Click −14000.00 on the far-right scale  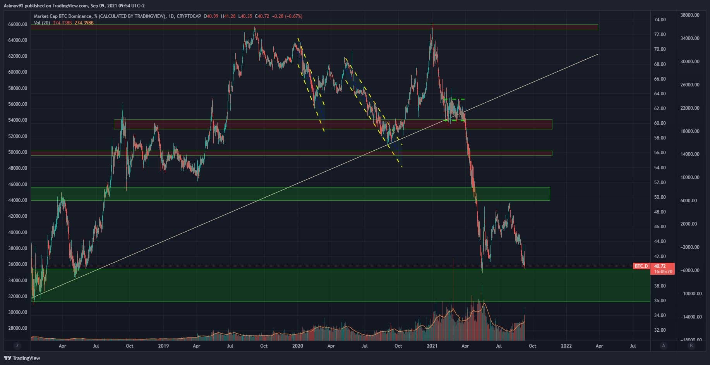[x=691, y=317]
